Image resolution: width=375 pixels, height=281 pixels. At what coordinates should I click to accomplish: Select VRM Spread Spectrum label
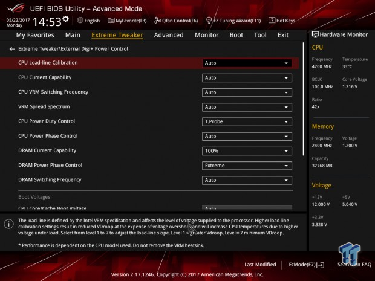point(44,106)
